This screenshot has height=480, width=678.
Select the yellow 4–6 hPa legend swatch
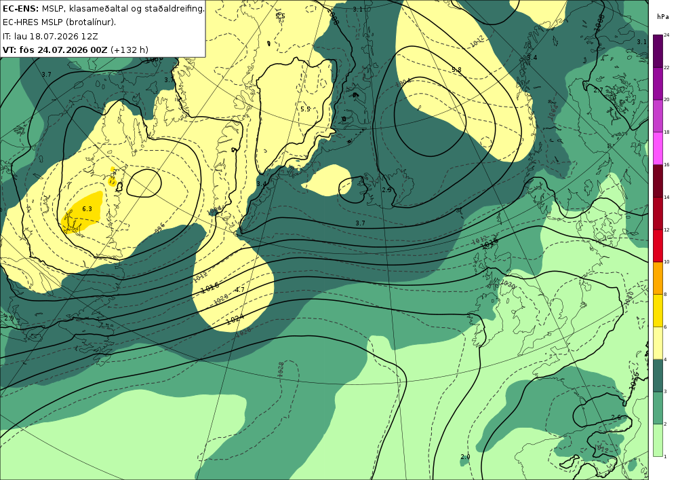point(658,344)
